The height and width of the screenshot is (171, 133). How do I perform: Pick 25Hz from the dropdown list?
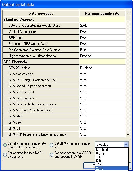112,168
